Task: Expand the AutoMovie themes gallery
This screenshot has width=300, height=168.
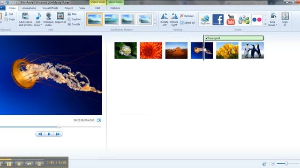Action: pos(155,24)
